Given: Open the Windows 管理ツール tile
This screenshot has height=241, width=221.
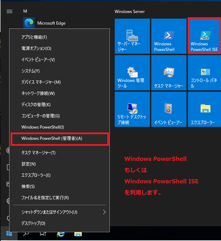Looking at the screenshot, I should 132,73.
